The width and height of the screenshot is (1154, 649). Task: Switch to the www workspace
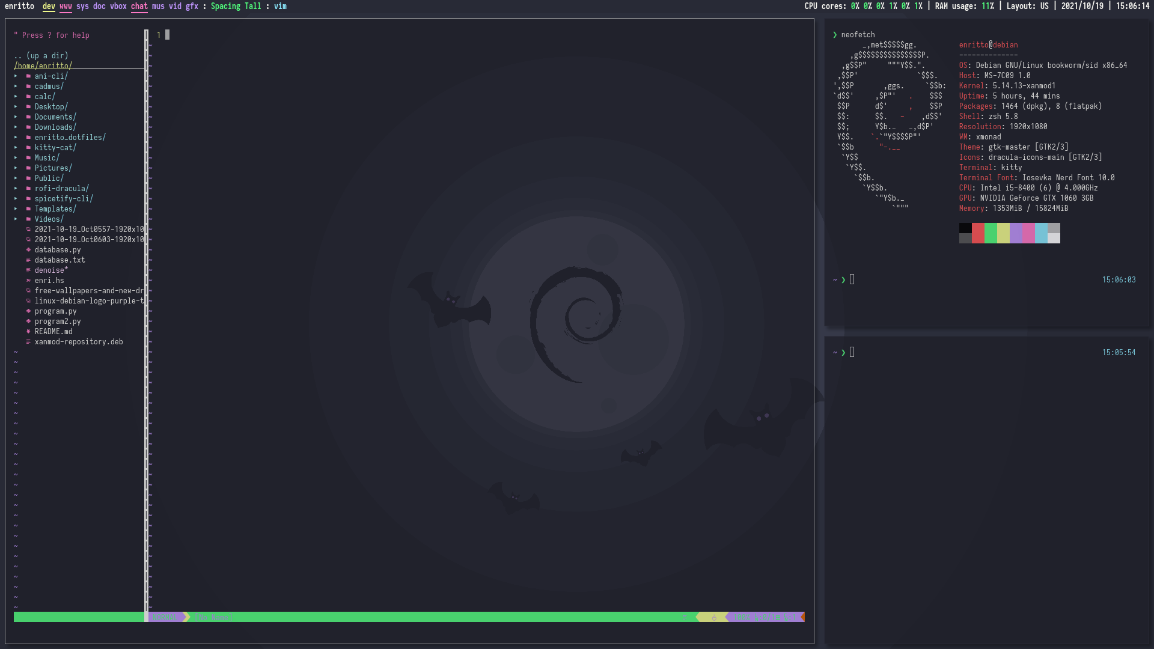(x=66, y=7)
